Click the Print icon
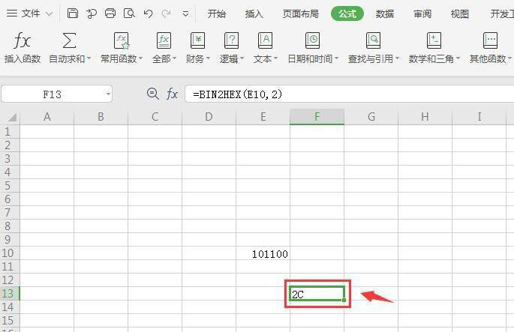The width and height of the screenshot is (514, 332). [110, 13]
